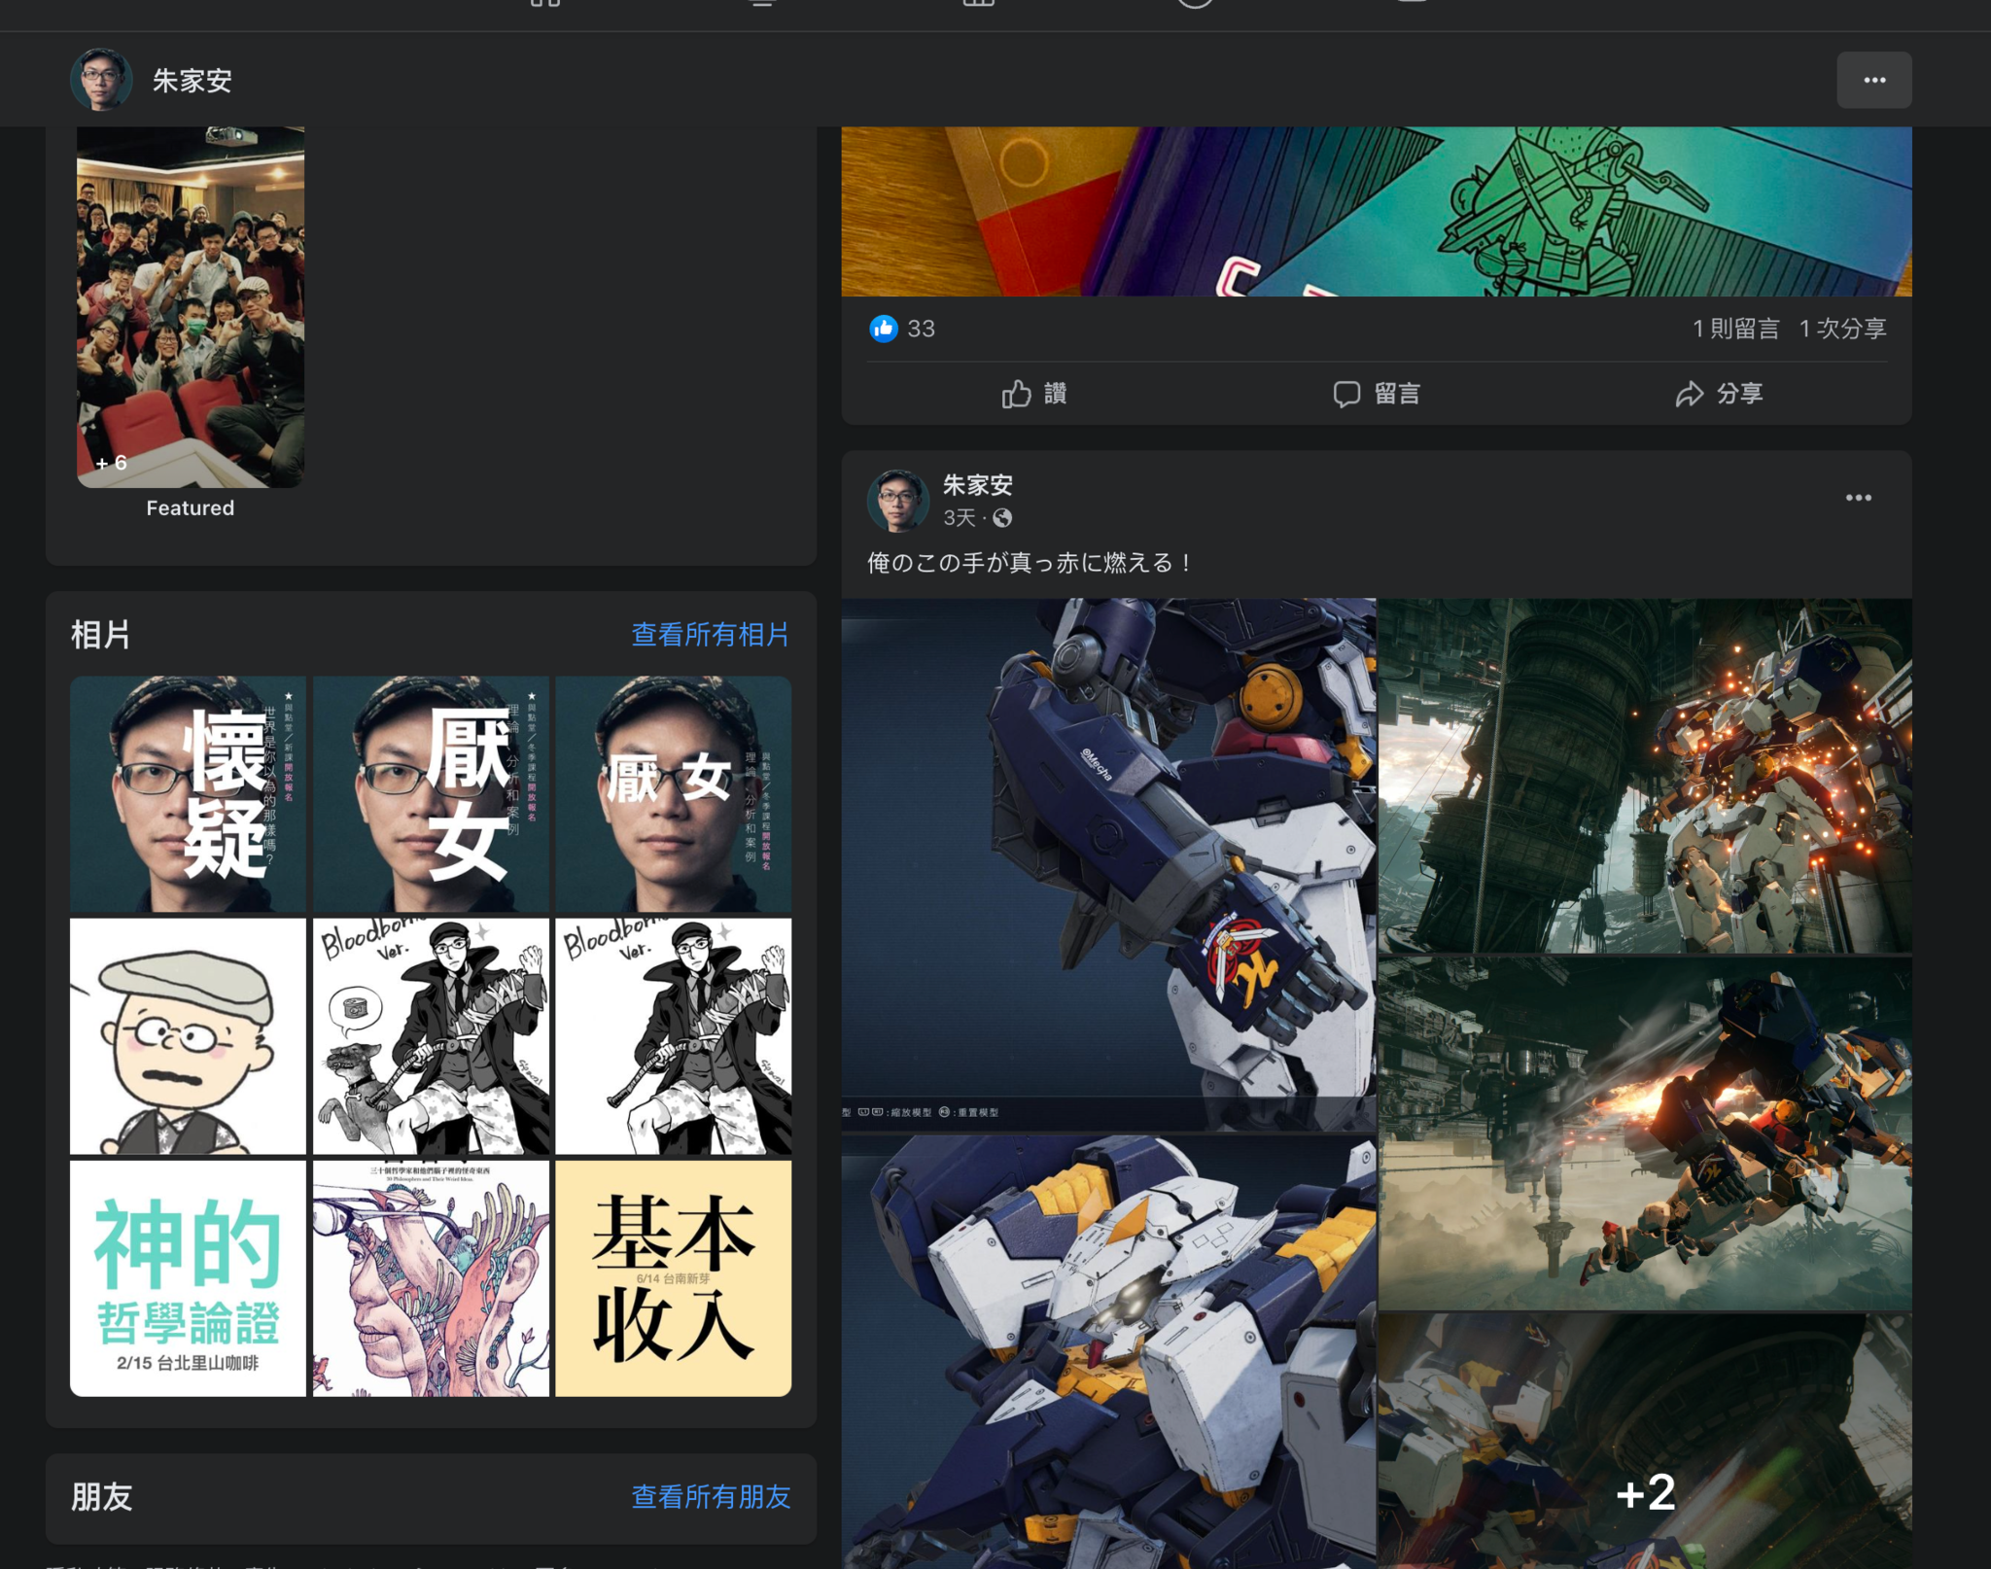Click the blue like reaction icon beside 33
Image resolution: width=1991 pixels, height=1569 pixels.
[883, 329]
